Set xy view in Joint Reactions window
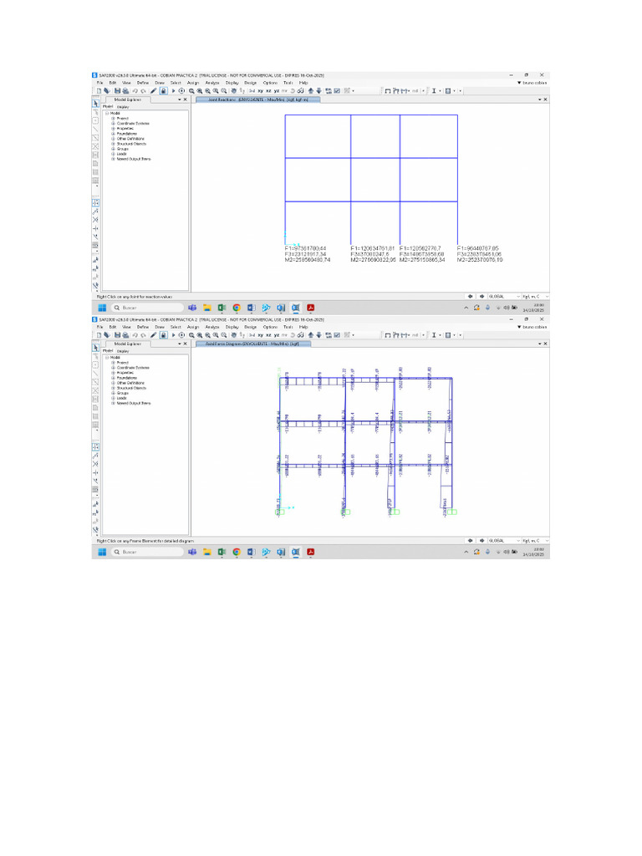 [261, 91]
